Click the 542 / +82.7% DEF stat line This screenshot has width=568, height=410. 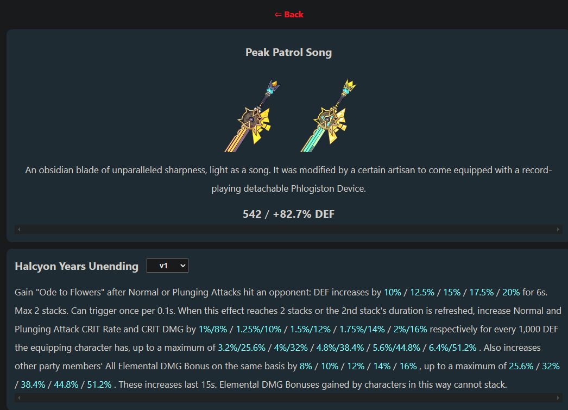tap(288, 214)
